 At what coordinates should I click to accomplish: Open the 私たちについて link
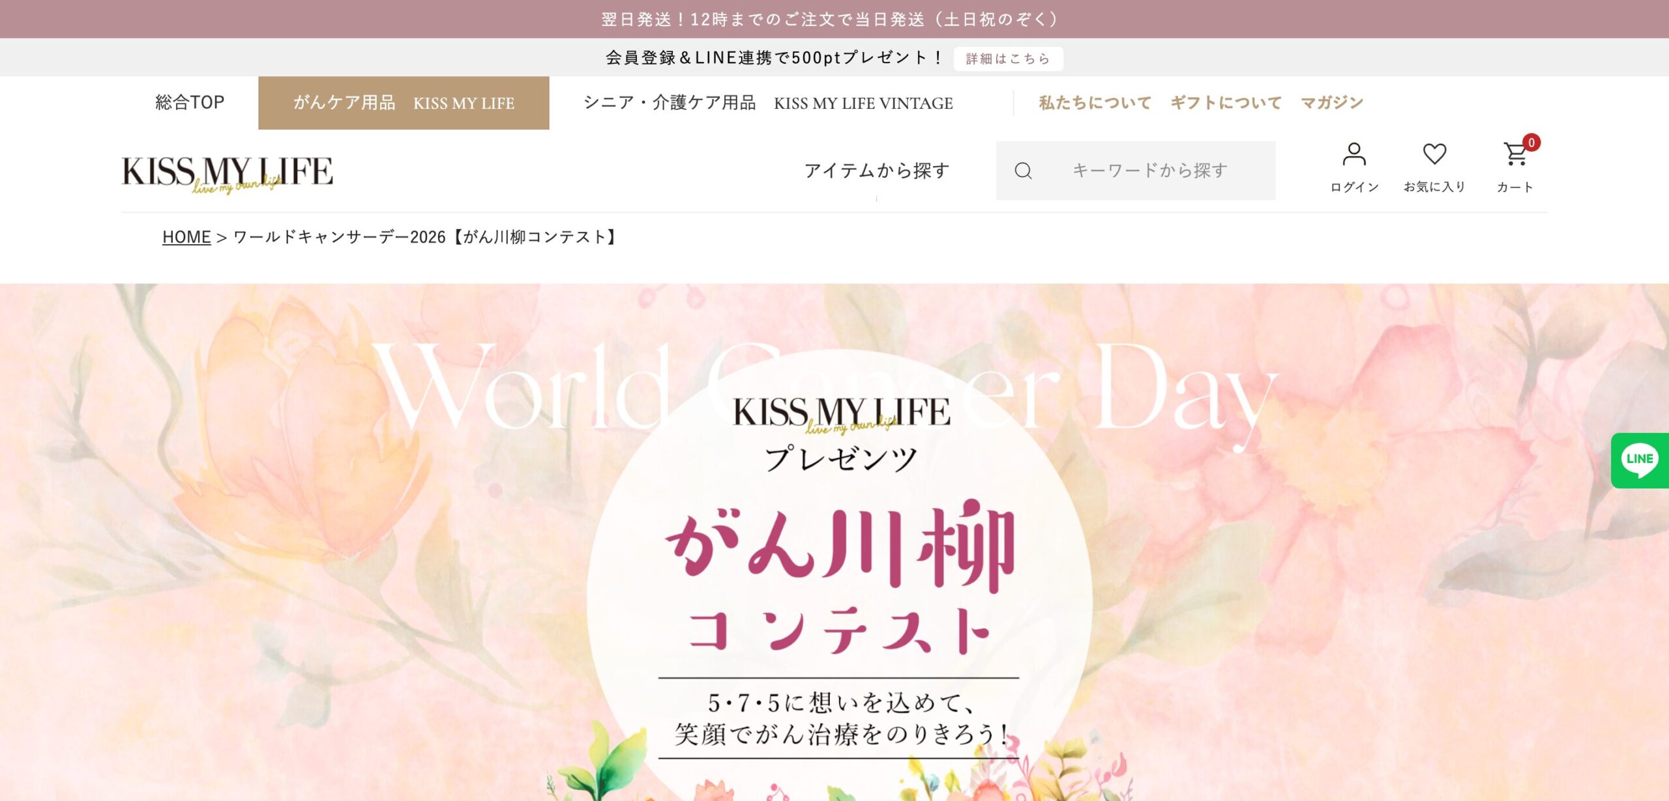coord(1095,102)
